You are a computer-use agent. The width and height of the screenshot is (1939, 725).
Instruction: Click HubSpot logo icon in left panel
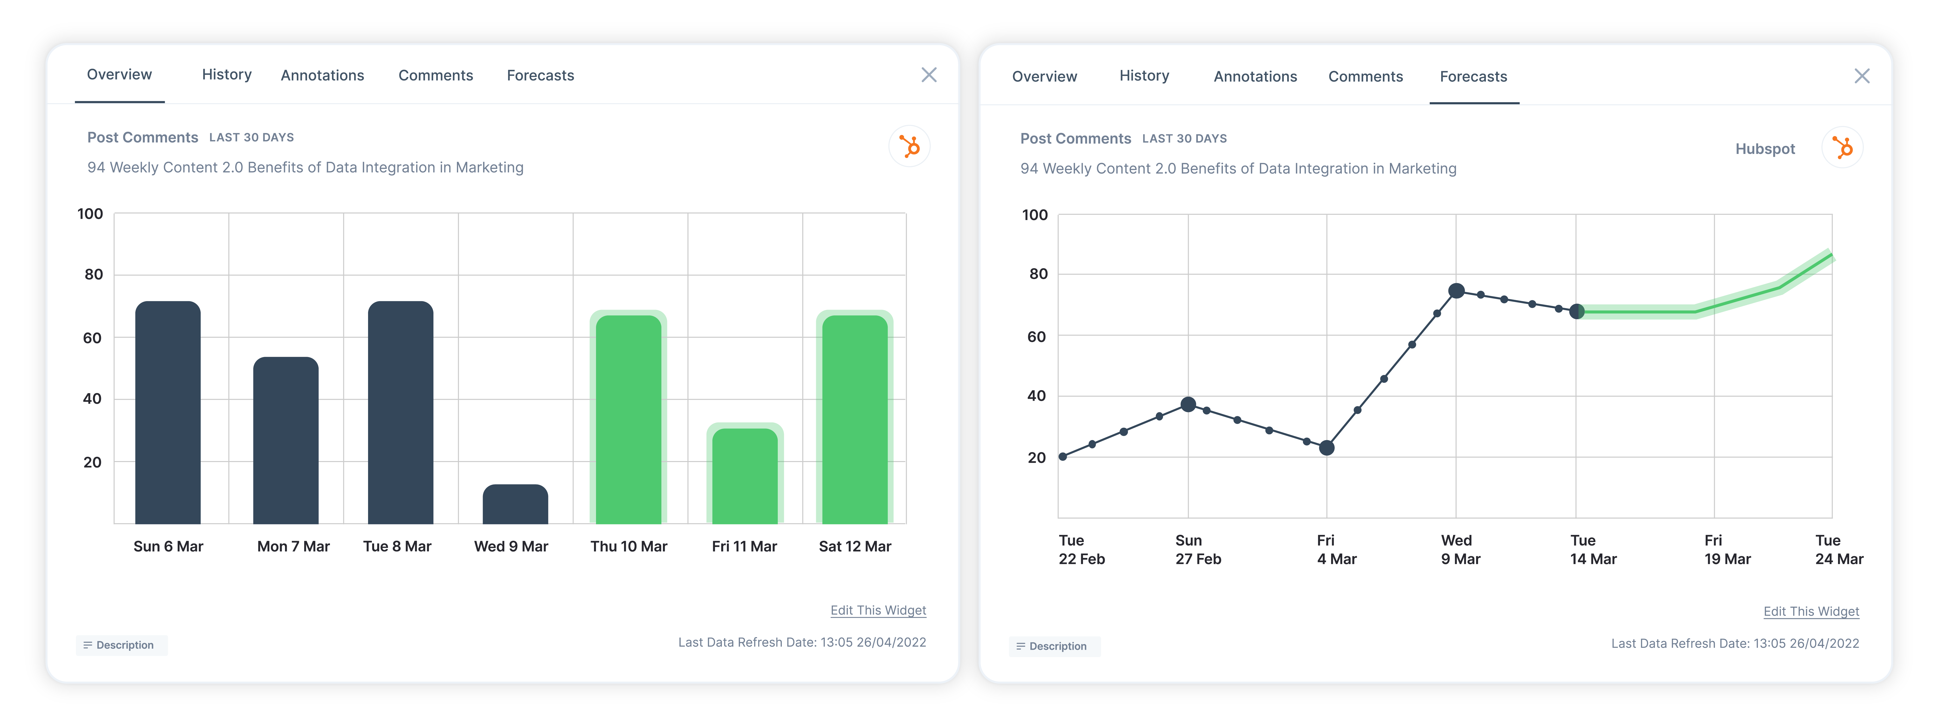tap(909, 146)
